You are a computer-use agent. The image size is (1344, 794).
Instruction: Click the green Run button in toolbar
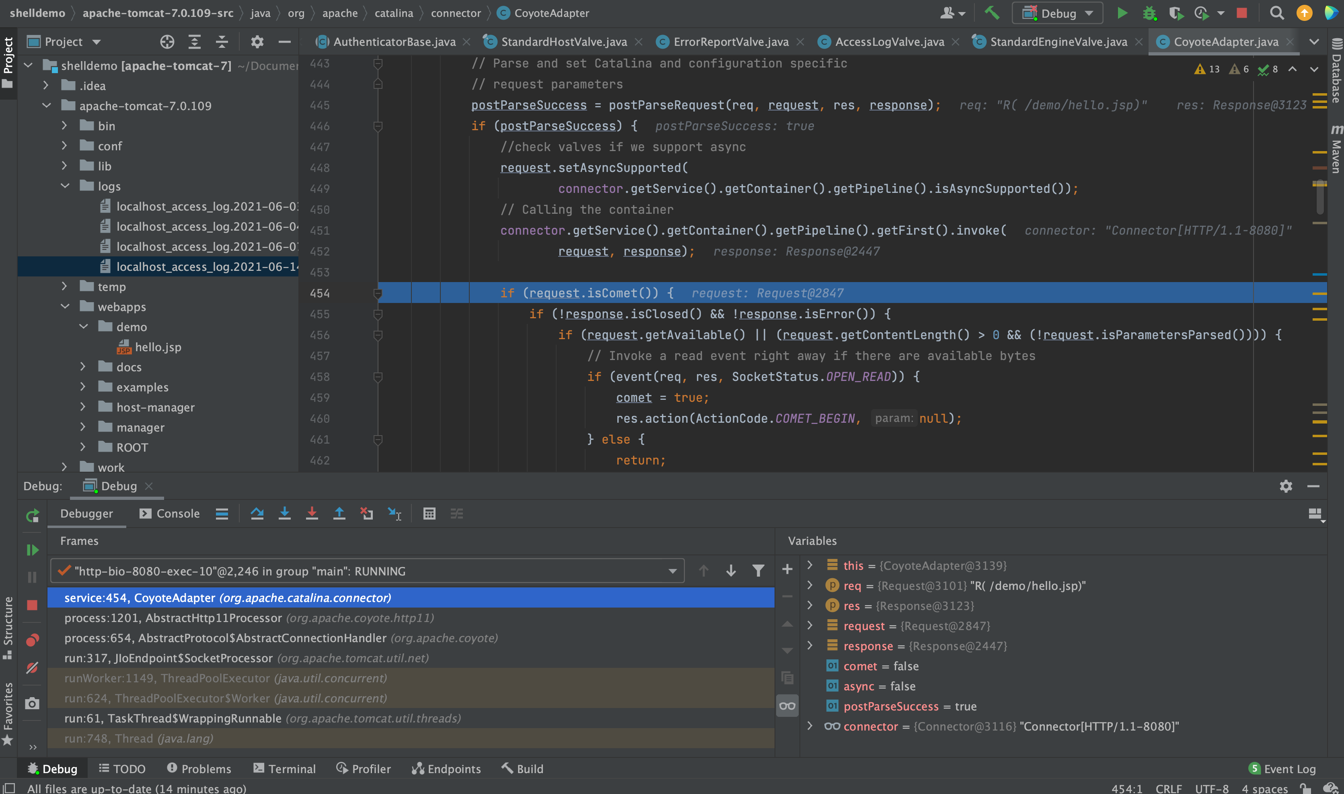click(1122, 13)
